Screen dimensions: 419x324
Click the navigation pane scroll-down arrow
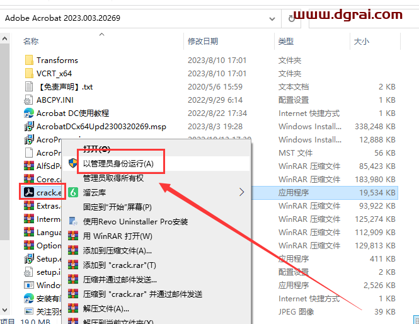4,310
